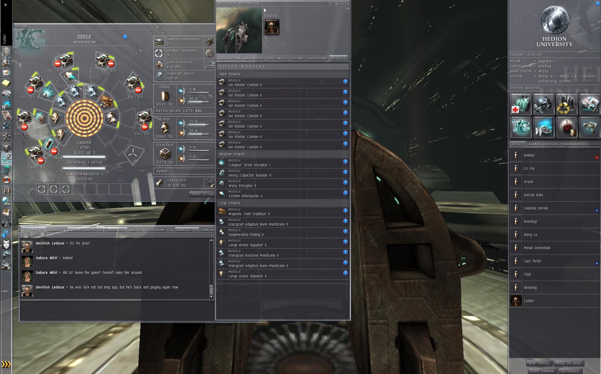The height and width of the screenshot is (374, 601).
Task: Select the orange Magnetic Field Stabilizer fitting slot
Action: pos(106,101)
